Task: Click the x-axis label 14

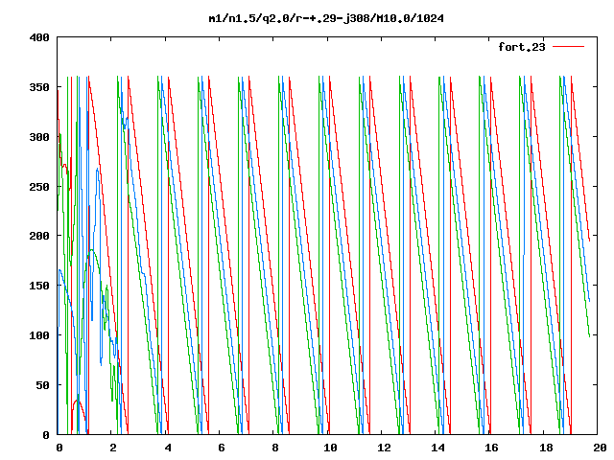Action: tap(438, 448)
